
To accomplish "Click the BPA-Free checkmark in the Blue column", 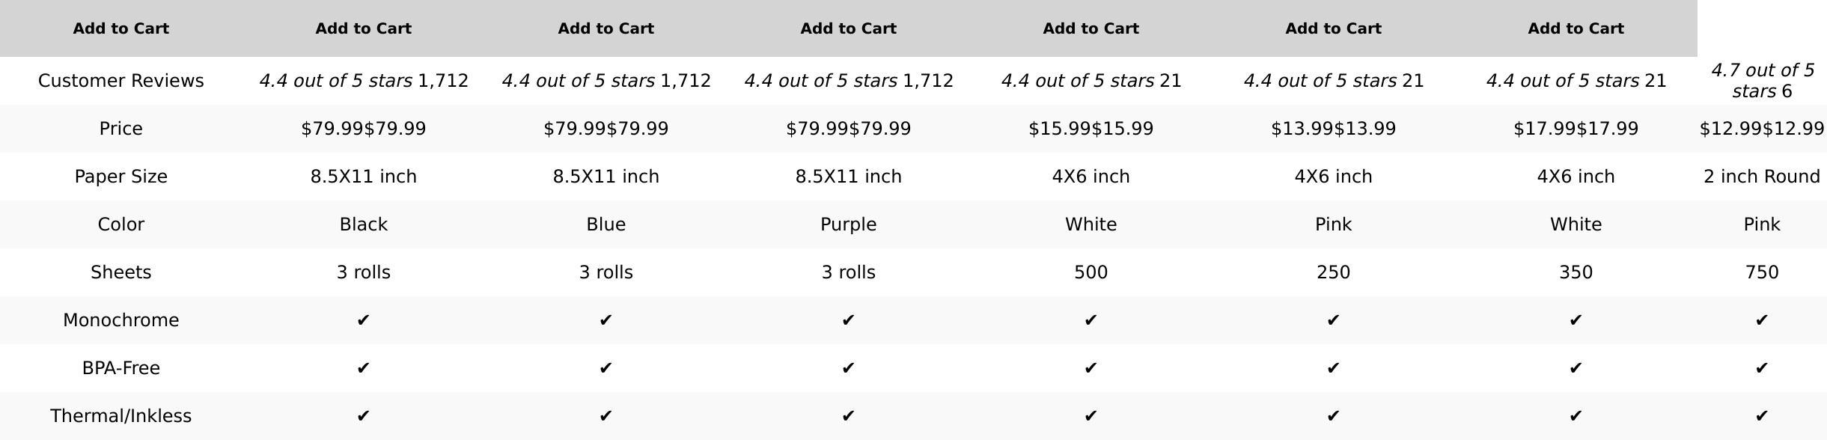I will [x=606, y=368].
